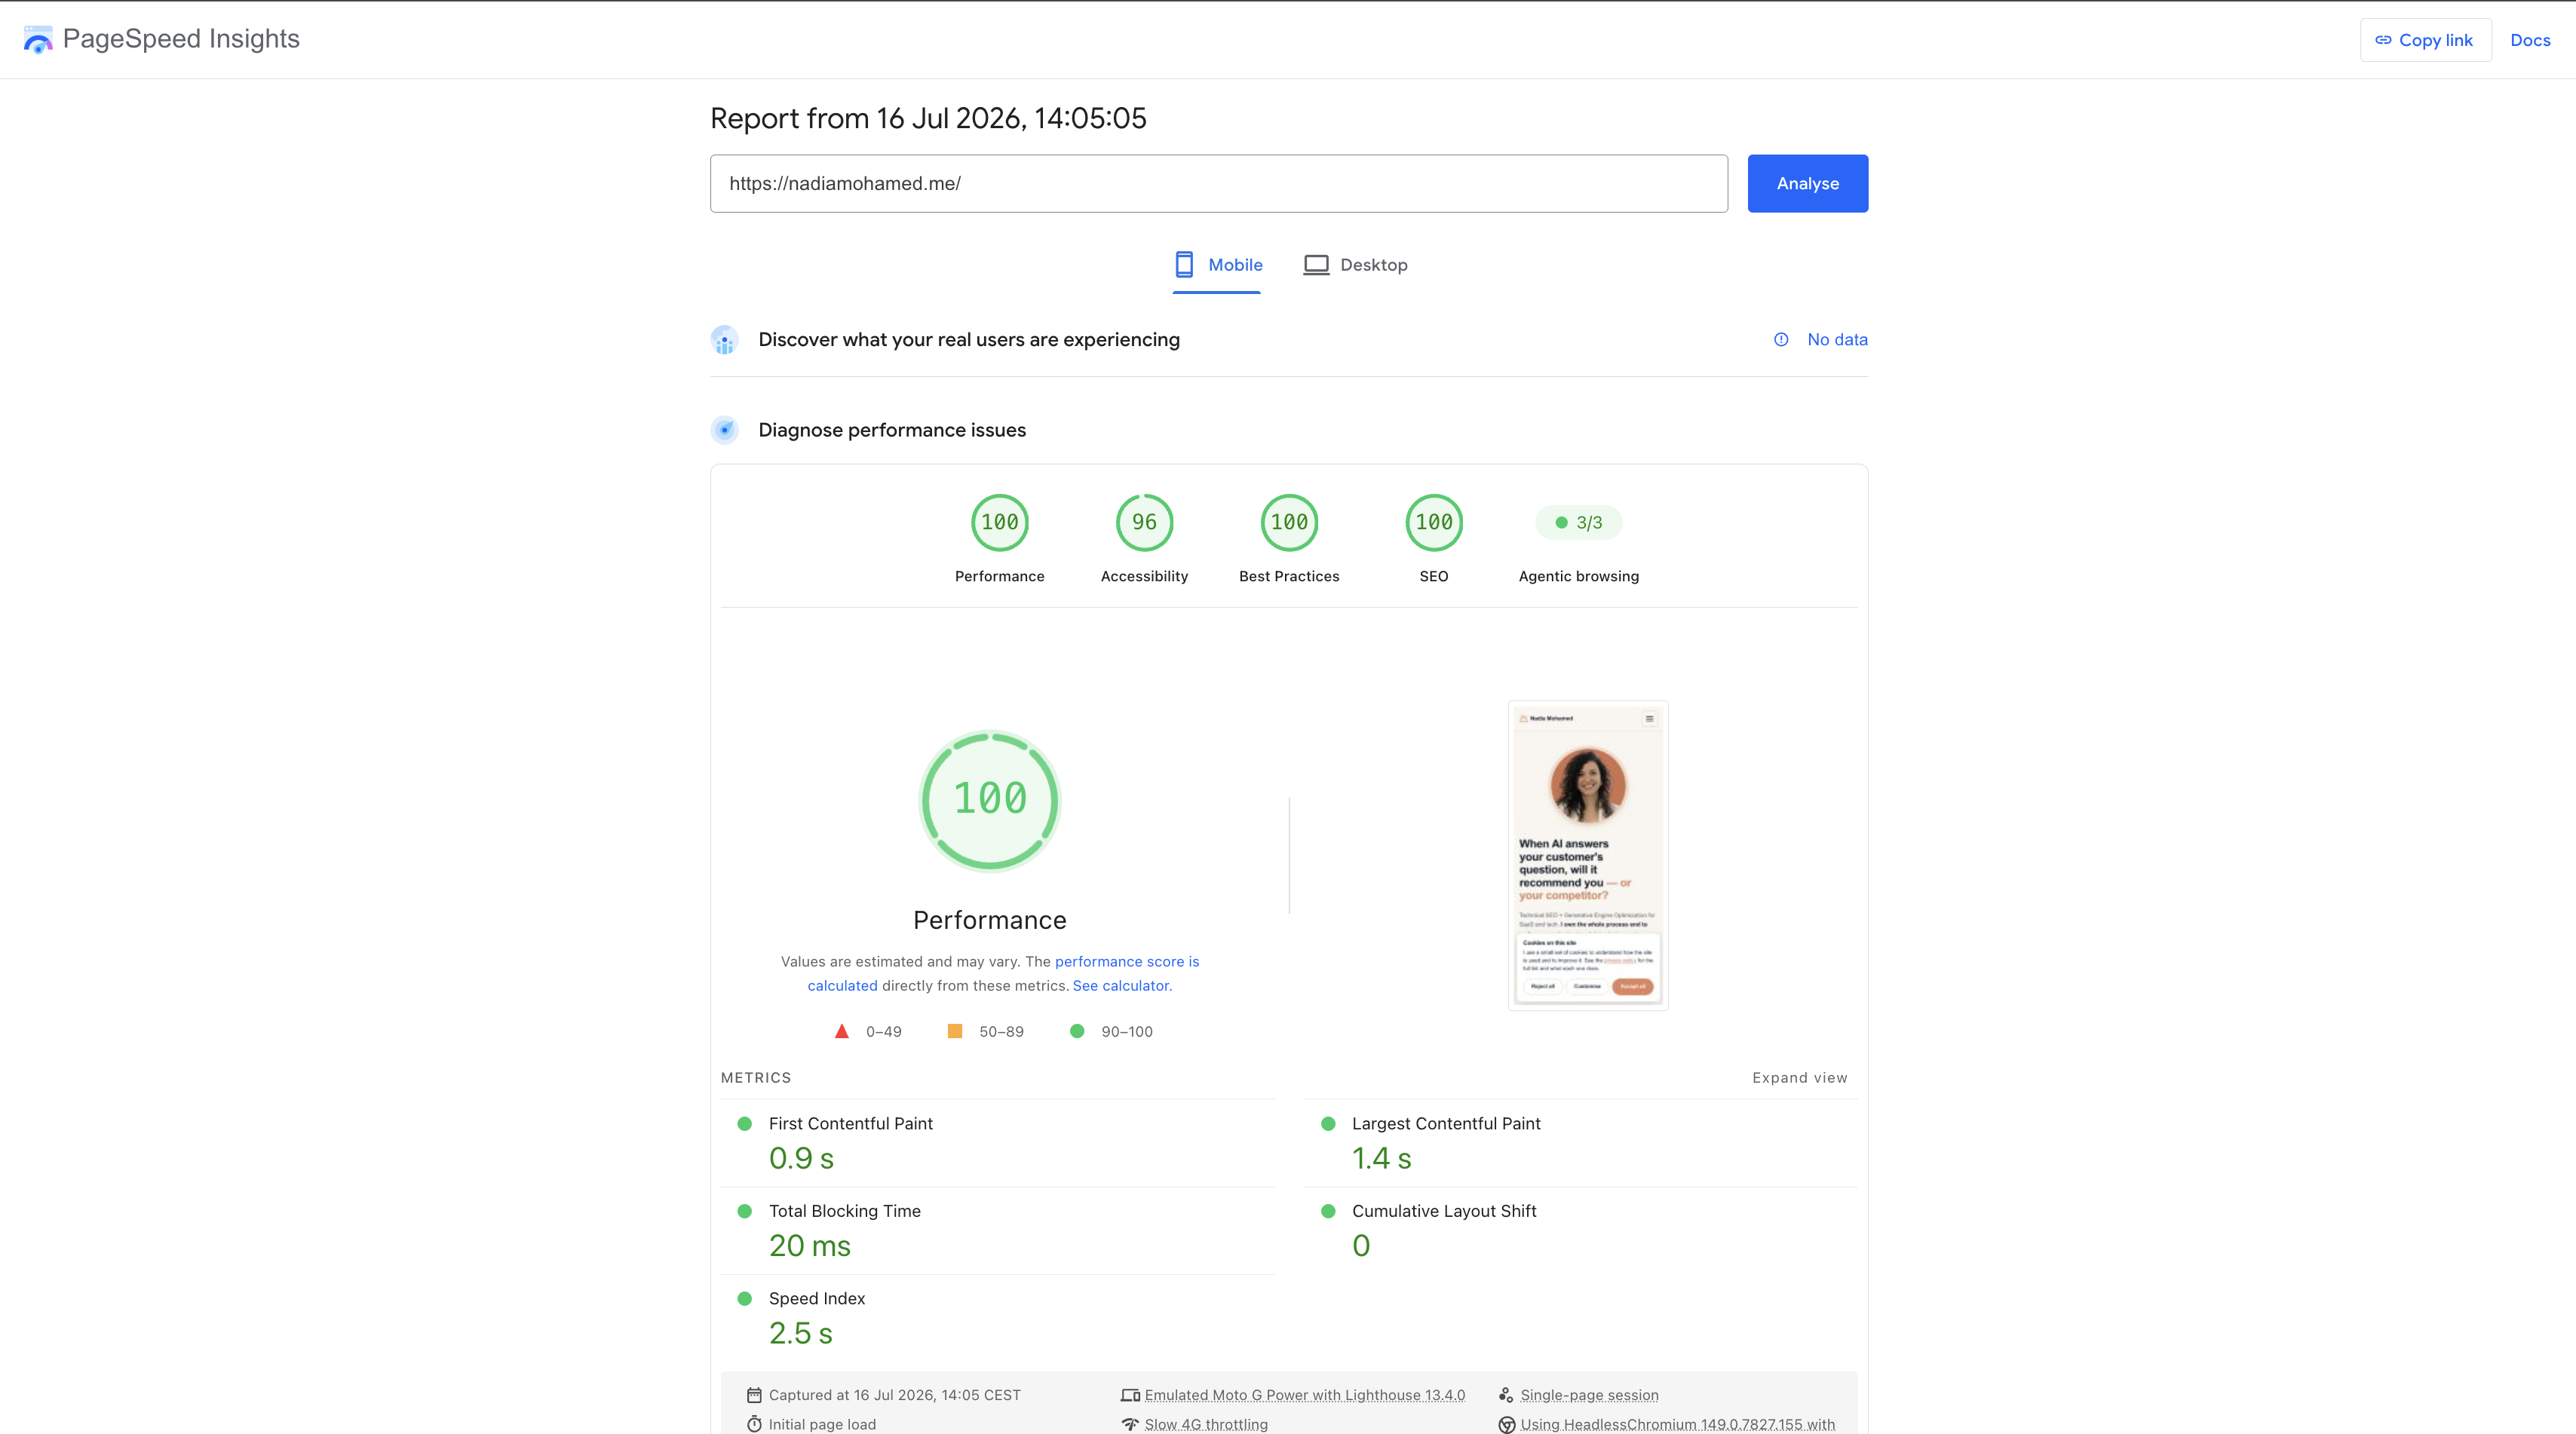The height and width of the screenshot is (1434, 2576).
Task: Click the green circle 90–100 legend marker
Action: point(1077,1031)
